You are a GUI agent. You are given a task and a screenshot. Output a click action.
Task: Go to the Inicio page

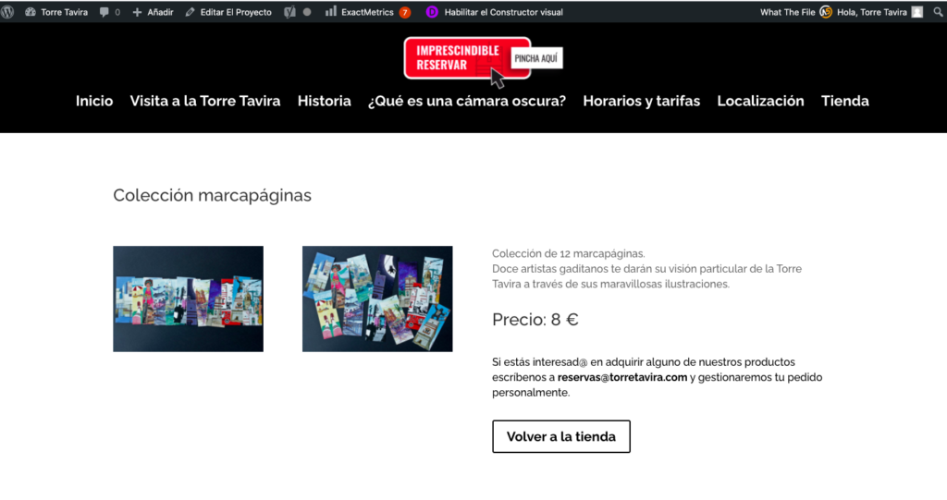pos(94,101)
